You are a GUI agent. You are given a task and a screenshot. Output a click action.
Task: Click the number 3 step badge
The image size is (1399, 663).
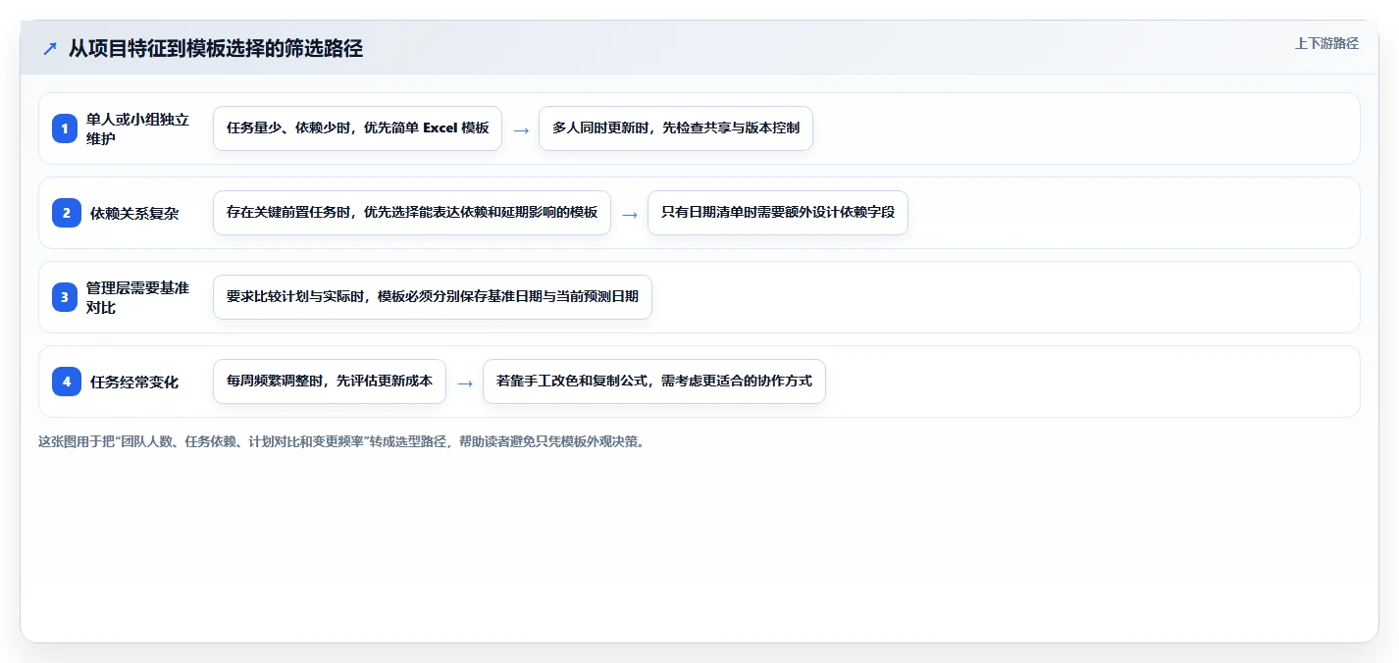[65, 297]
